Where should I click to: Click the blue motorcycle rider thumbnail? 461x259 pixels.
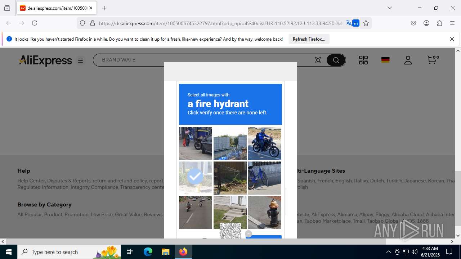pos(265,144)
